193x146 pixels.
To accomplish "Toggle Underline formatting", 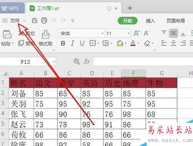I will [82, 43].
